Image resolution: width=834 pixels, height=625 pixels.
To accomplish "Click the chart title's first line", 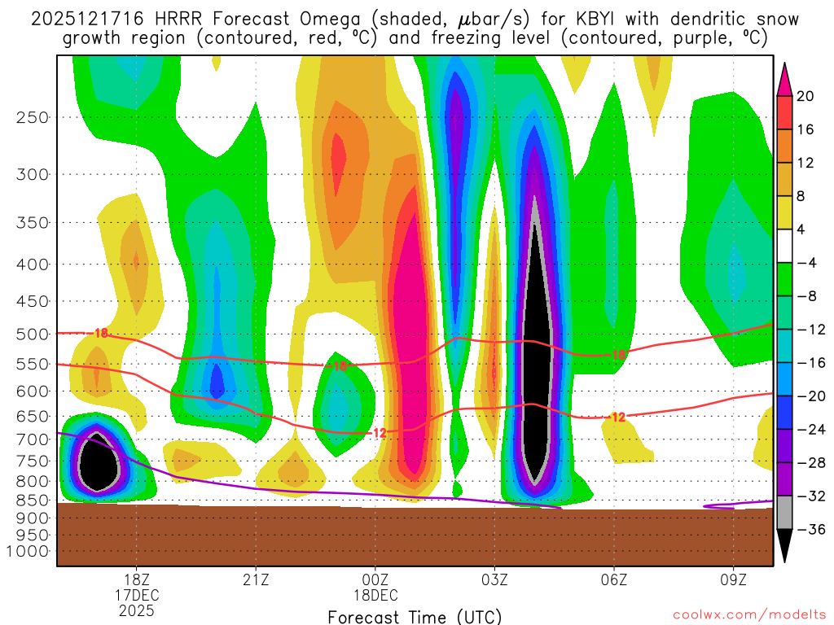I will coord(415,20).
